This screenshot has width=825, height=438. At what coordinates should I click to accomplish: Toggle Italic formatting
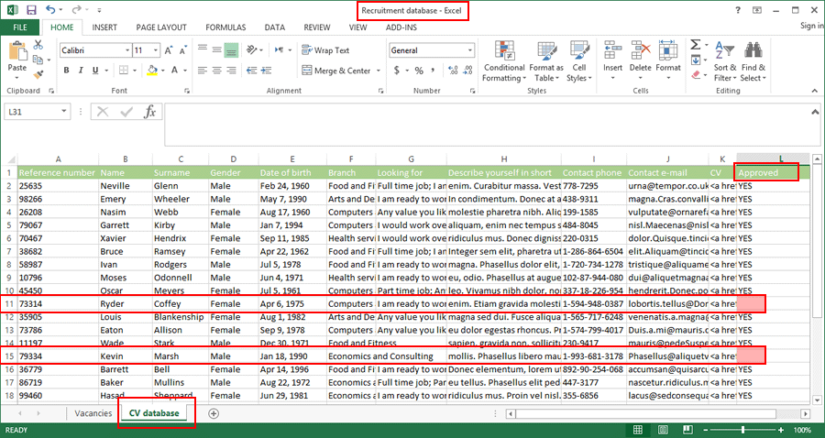coord(81,71)
